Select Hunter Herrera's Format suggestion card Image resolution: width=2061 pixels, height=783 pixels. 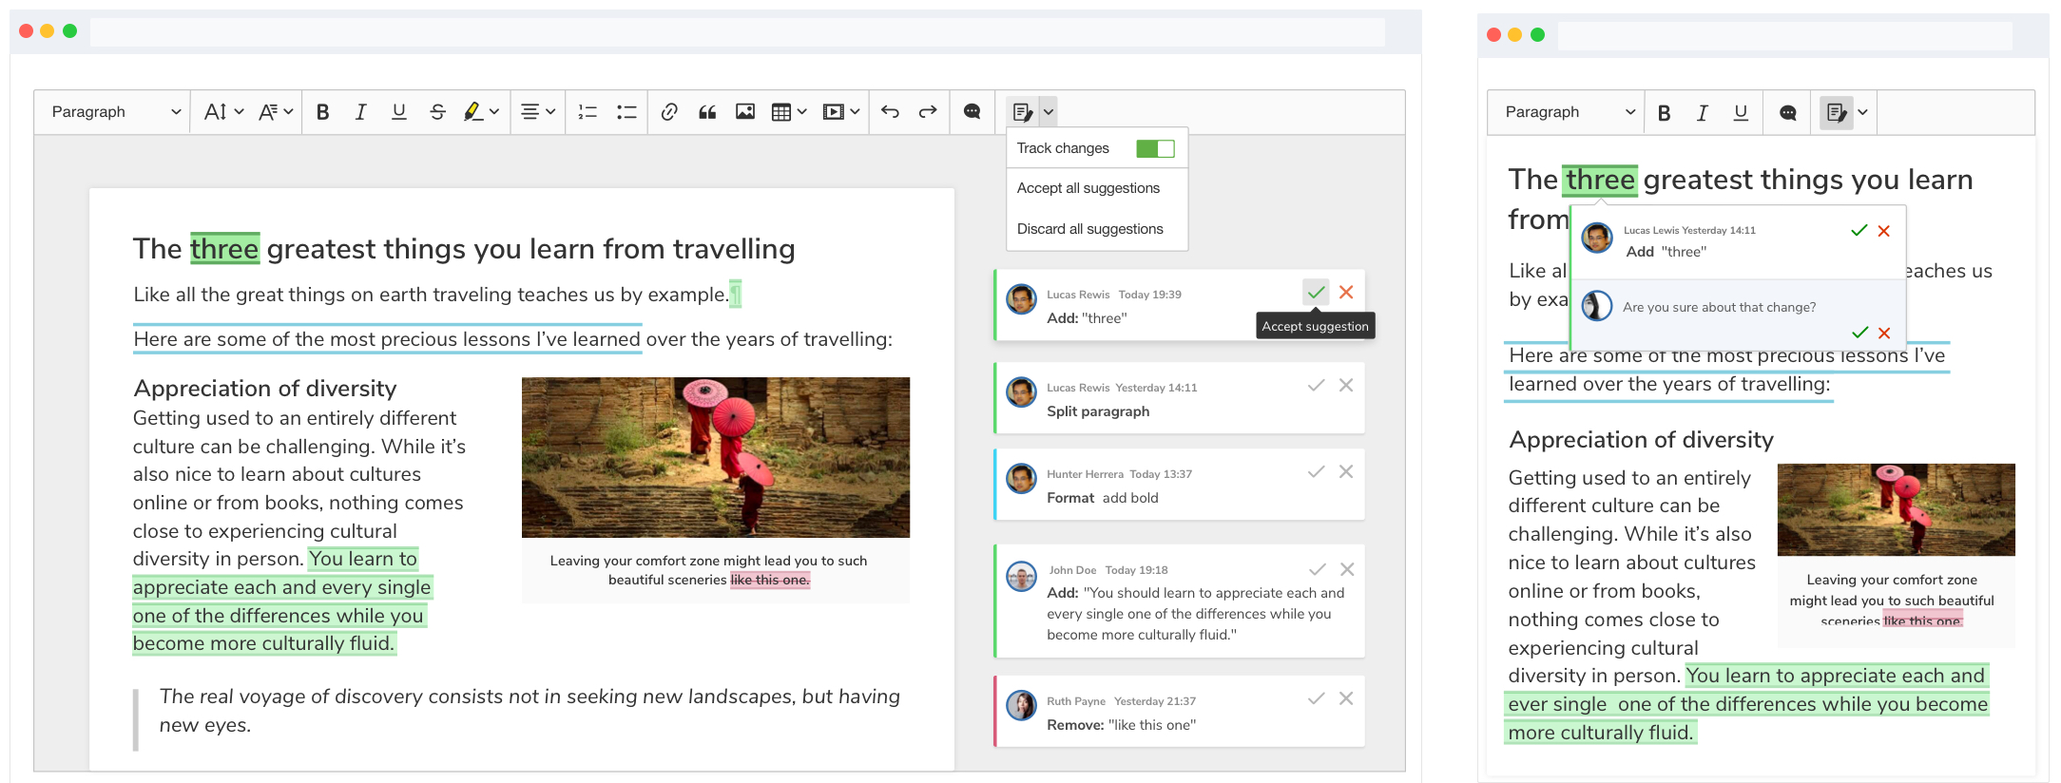1179,485
